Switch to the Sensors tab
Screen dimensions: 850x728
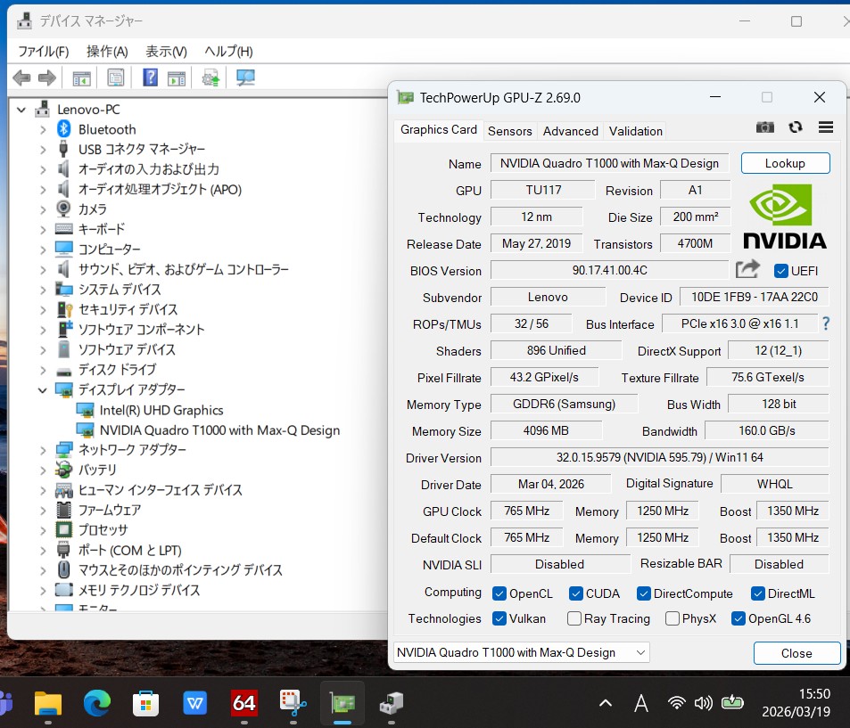click(509, 131)
